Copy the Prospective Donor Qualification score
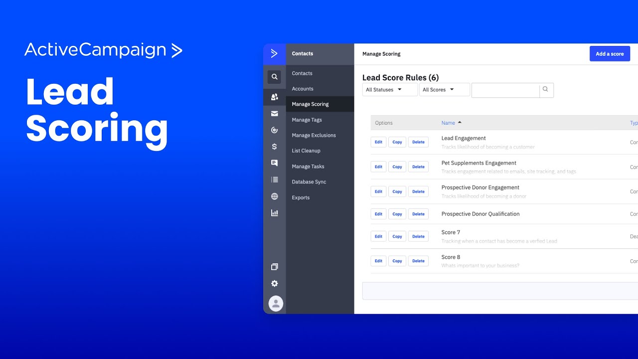Viewport: 638px width, 359px height. pyautogui.click(x=397, y=214)
